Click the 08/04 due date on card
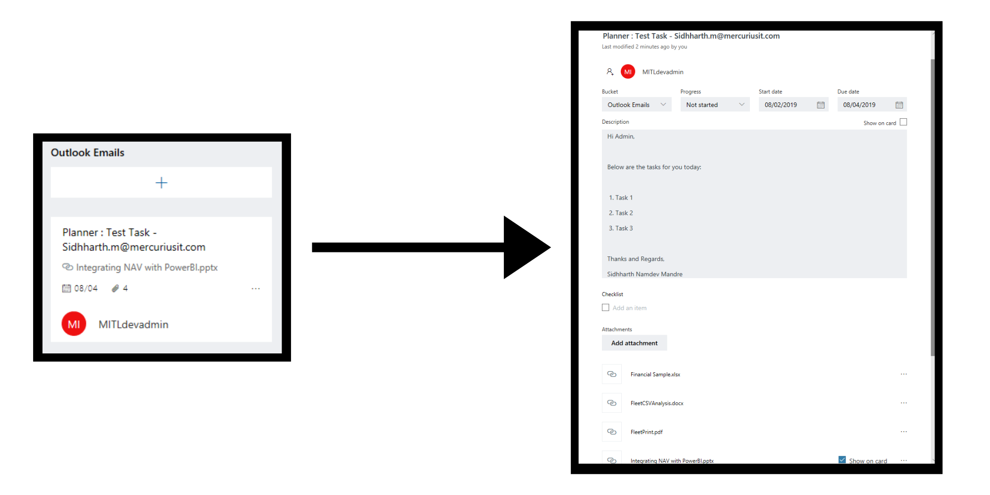 point(86,288)
